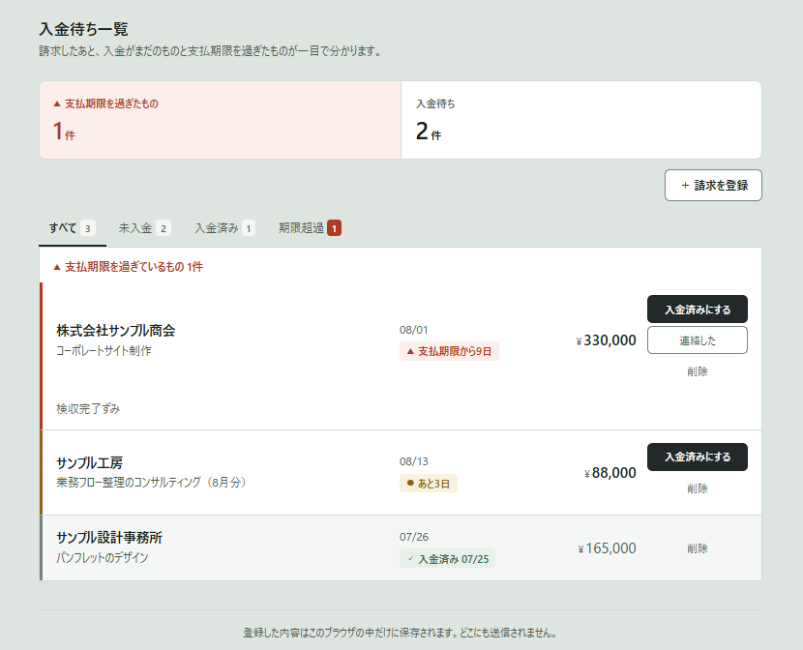803x650 pixels.
Task: Open the 入金済み tab
Action: point(224,228)
